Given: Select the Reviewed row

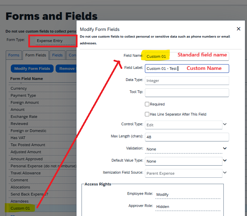Looking at the screenshot, I should click(42, 124).
